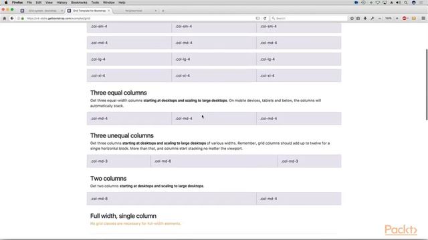The width and height of the screenshot is (428, 240).
Task: Click the URL address field
Action: [139, 18]
